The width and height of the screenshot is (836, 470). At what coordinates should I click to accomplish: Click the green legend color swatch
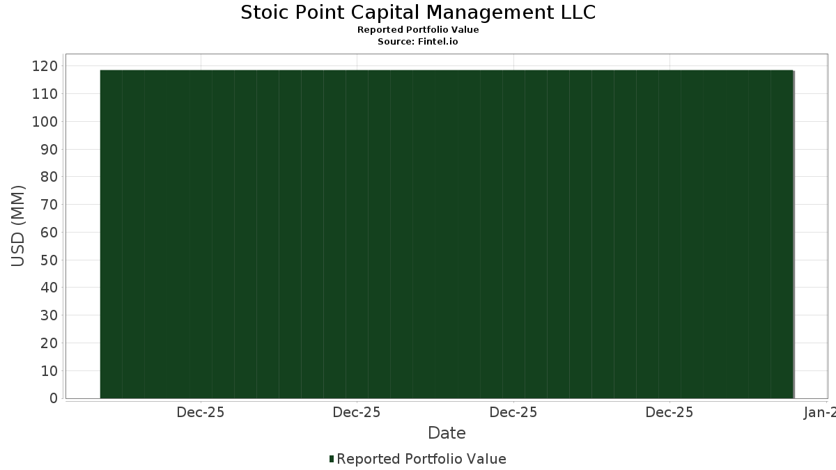(332, 459)
